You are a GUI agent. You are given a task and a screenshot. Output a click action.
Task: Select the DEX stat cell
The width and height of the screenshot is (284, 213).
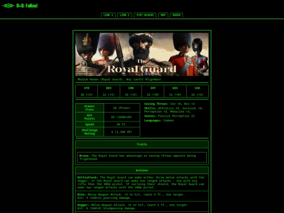109,92
